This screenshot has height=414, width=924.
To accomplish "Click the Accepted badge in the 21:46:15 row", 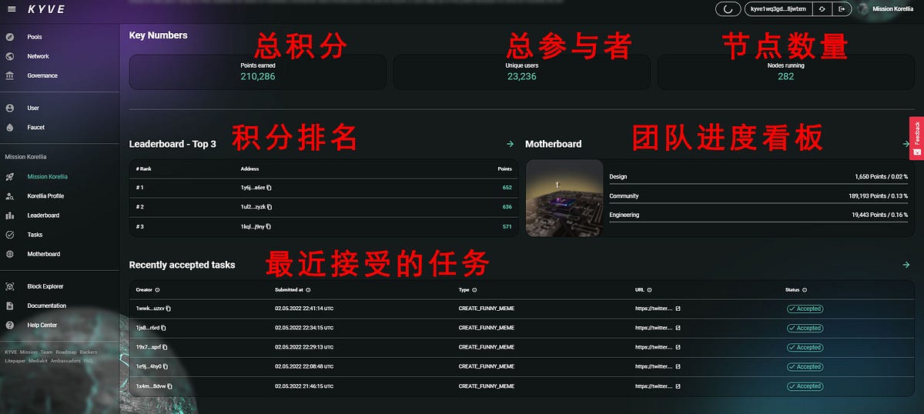I will pyautogui.click(x=805, y=386).
